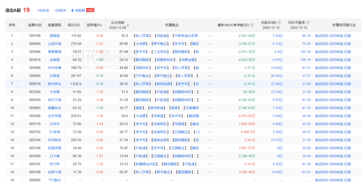Click stock code 000858
This screenshot has width=362, height=184.
[x=35, y=76]
